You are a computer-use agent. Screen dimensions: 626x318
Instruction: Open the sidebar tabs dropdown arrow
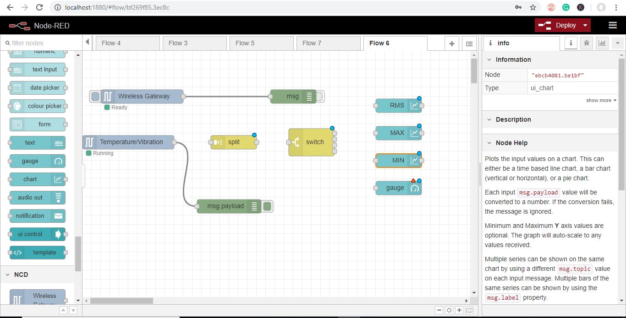[617, 43]
